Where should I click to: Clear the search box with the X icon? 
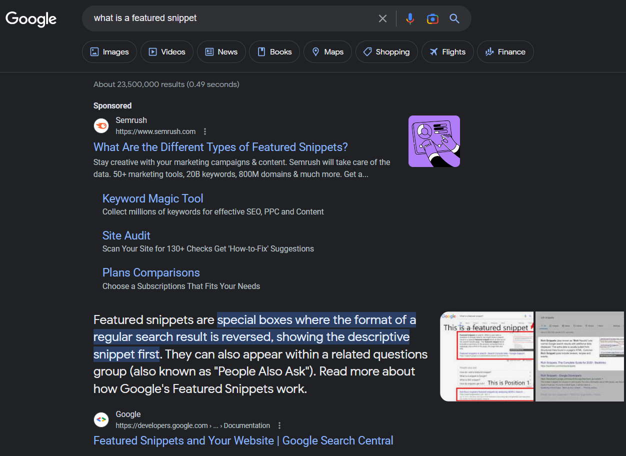tap(382, 18)
